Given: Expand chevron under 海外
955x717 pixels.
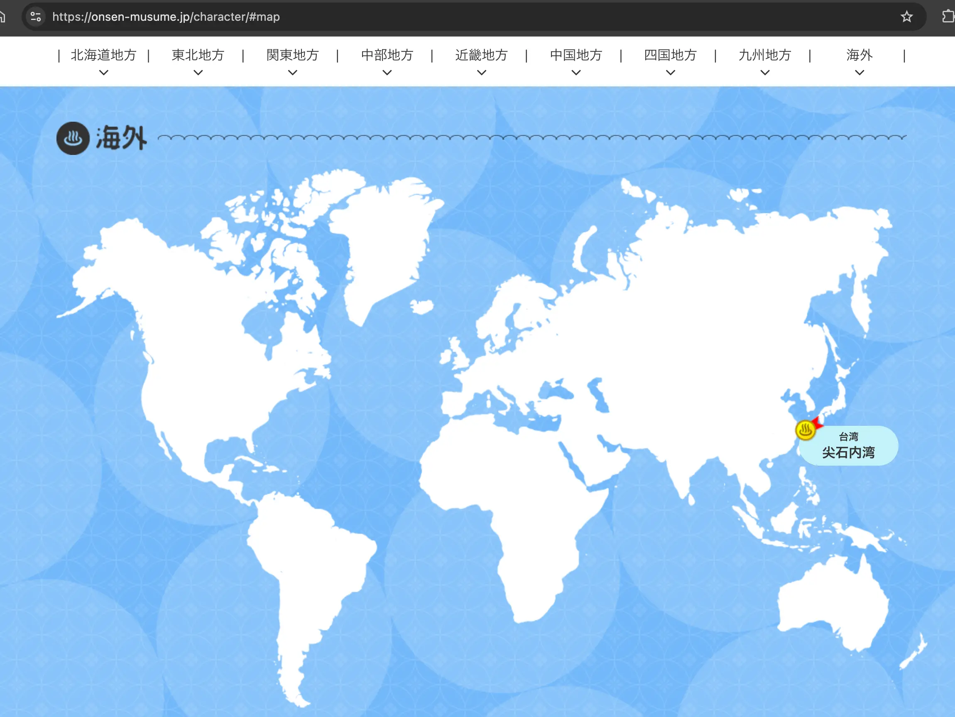Looking at the screenshot, I should pos(859,73).
